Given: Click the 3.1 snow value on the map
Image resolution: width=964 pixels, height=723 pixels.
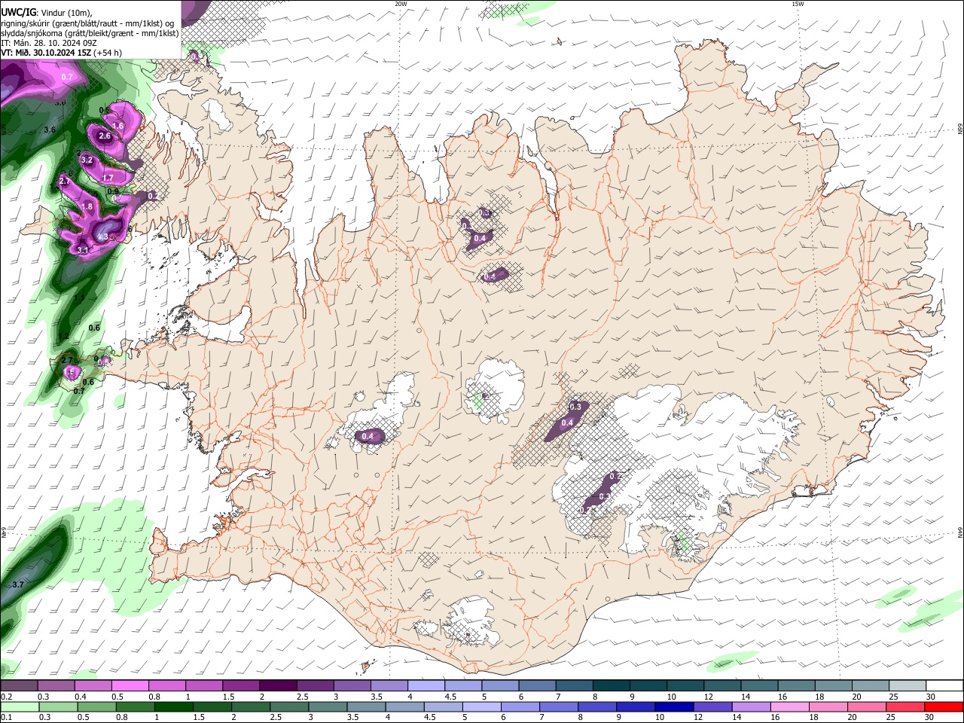Looking at the screenshot, I should coord(83,250).
